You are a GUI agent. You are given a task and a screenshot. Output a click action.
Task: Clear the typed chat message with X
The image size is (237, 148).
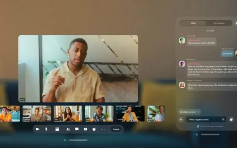[223, 119]
